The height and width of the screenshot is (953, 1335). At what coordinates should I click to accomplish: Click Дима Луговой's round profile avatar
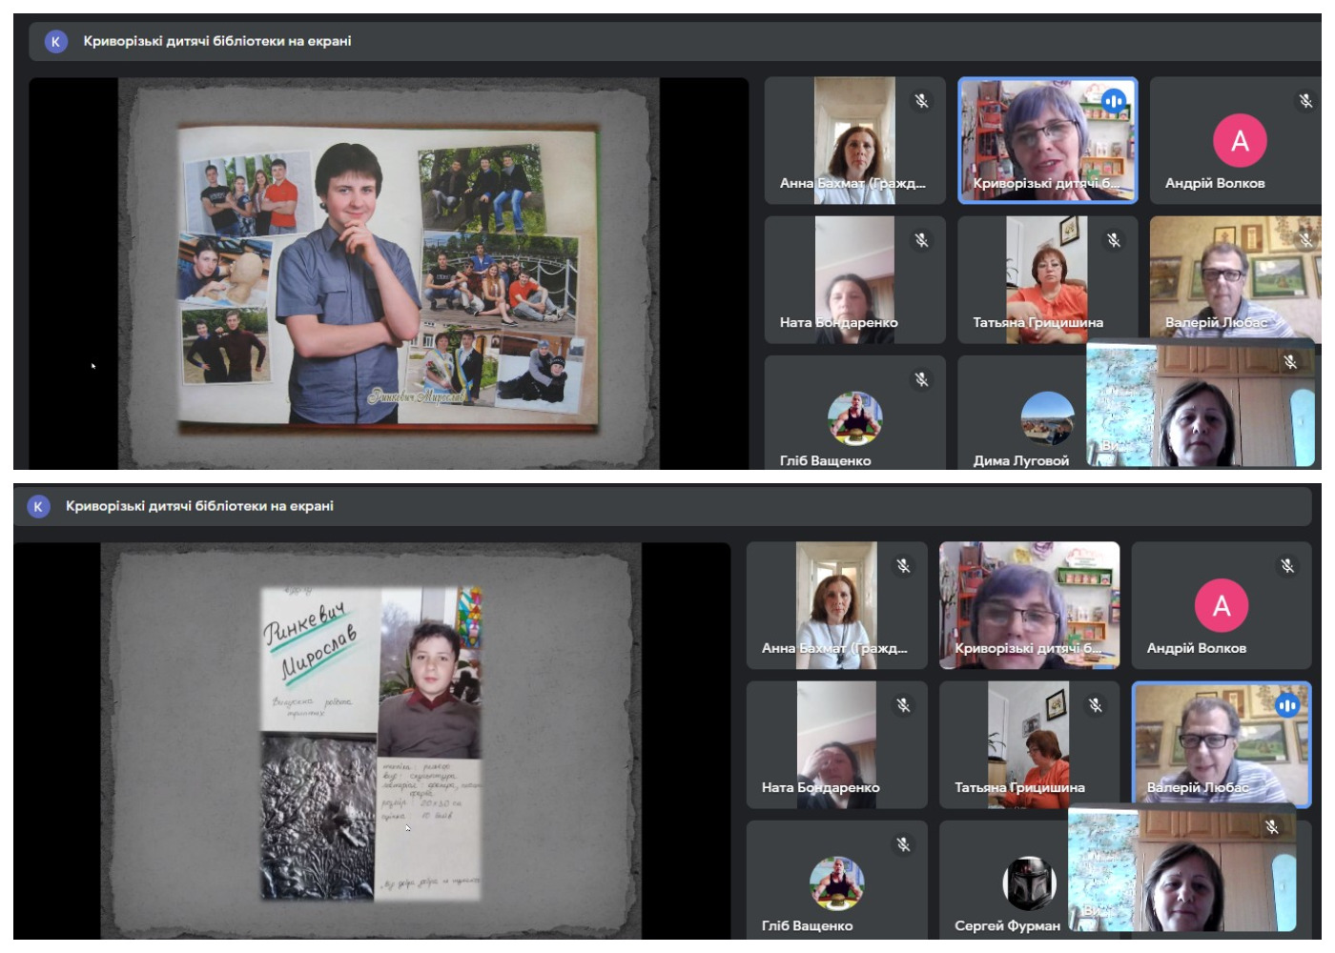[1047, 417]
